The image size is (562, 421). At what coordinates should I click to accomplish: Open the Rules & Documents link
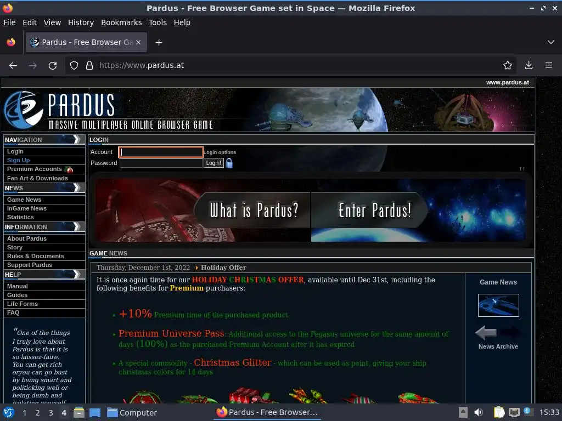tap(36, 257)
